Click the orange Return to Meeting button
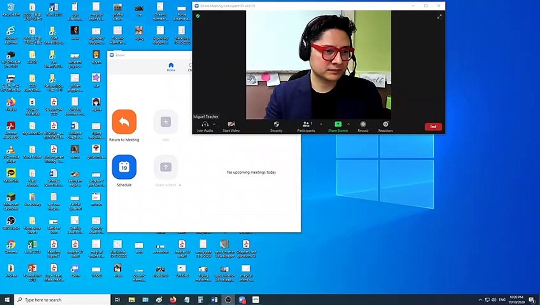Image resolution: width=540 pixels, height=305 pixels. pyautogui.click(x=124, y=122)
